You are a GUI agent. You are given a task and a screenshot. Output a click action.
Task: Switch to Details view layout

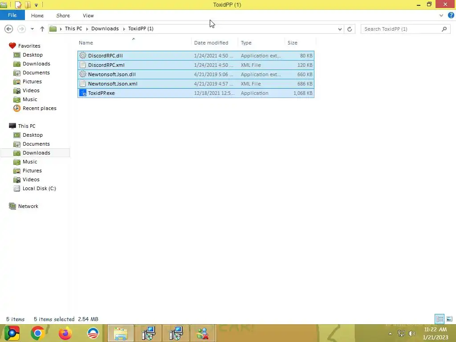point(440,319)
